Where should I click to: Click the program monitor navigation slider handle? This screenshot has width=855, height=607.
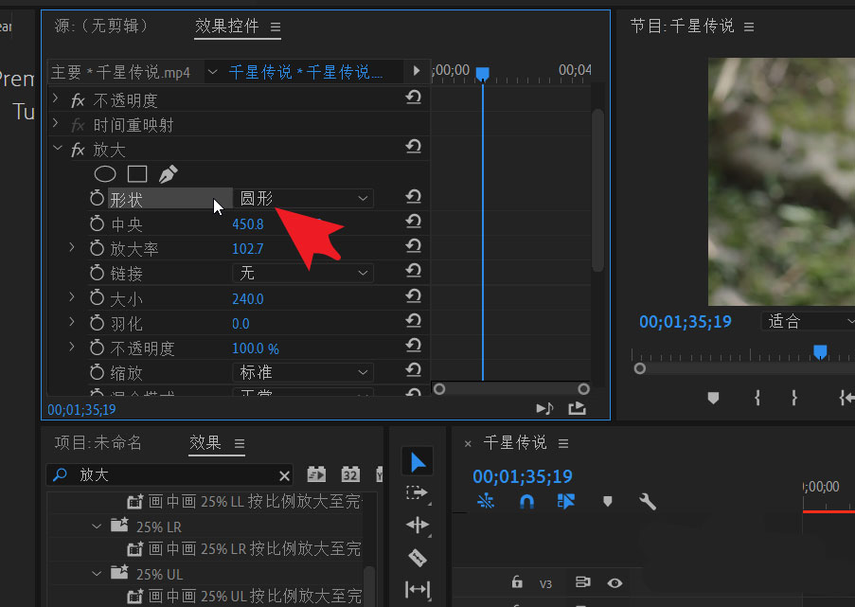(x=639, y=369)
